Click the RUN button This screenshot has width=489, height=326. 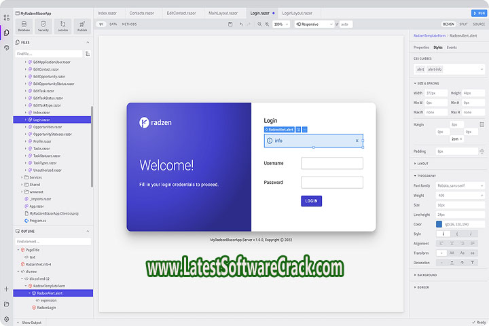(x=479, y=13)
